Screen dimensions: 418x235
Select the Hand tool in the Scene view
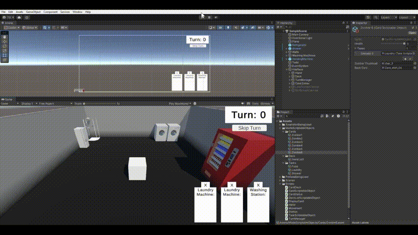4,37
